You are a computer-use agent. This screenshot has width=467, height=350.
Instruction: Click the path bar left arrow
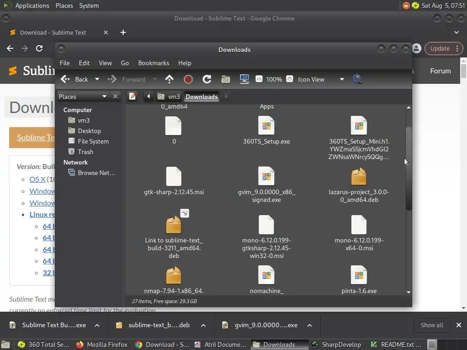tap(148, 97)
